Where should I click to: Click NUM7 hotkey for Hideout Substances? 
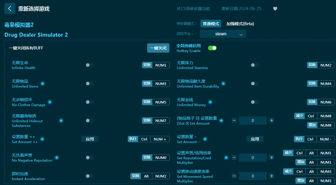pyautogui.click(x=161, y=121)
